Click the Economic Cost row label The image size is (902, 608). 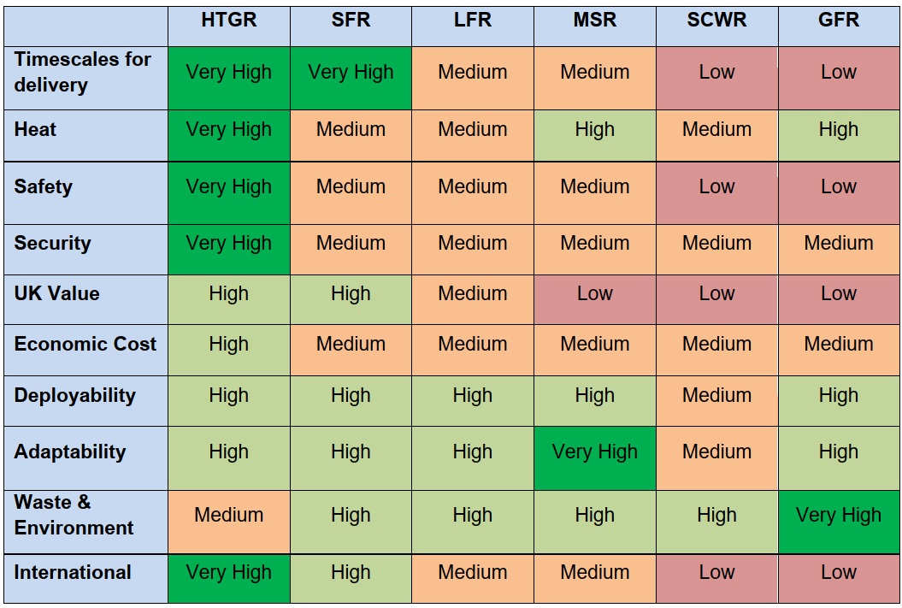[85, 344]
